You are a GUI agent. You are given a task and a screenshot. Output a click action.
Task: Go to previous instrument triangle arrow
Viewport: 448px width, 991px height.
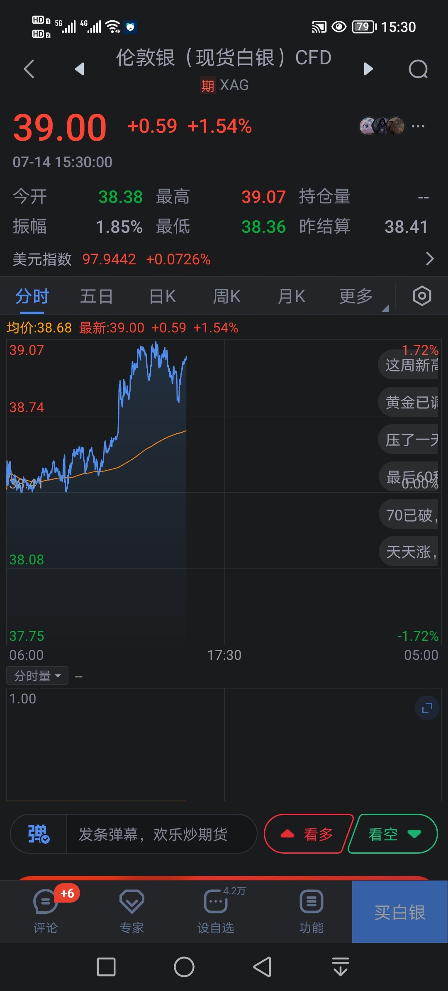(x=79, y=69)
